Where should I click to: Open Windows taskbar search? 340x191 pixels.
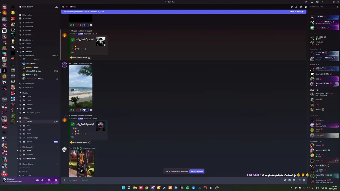coord(129,188)
